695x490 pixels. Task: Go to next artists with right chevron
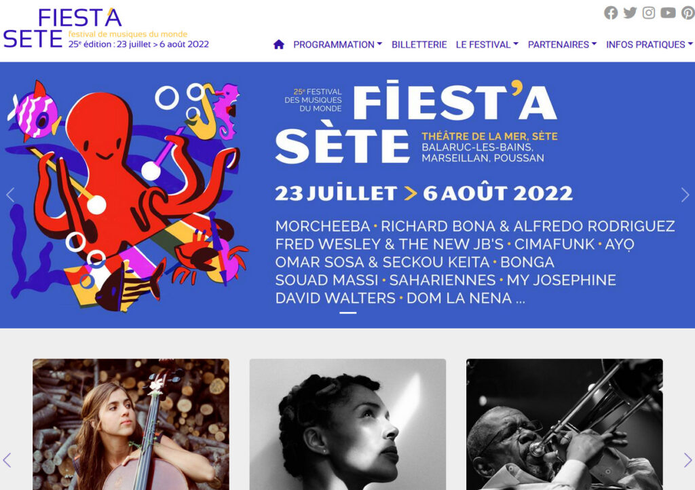click(688, 460)
